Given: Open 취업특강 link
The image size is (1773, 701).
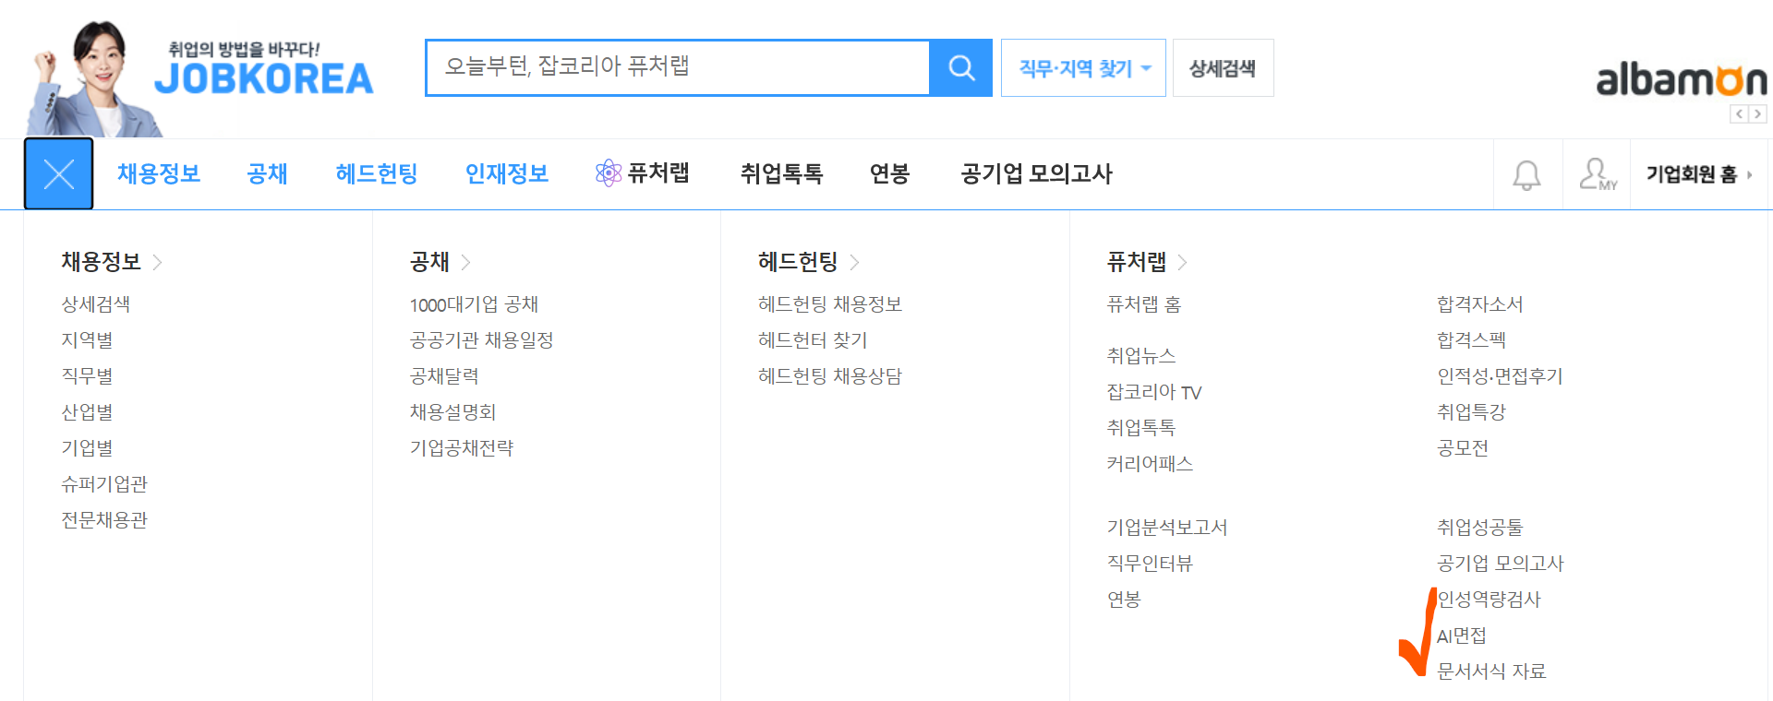Looking at the screenshot, I should (x=1471, y=412).
